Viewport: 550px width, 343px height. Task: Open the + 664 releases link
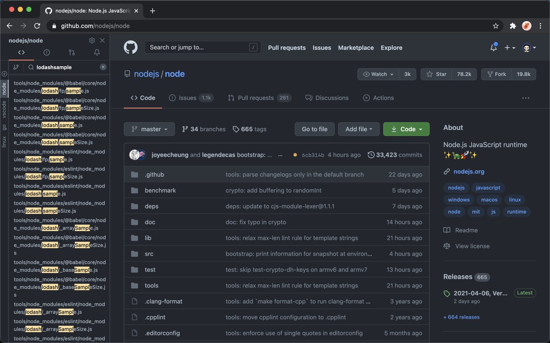(x=461, y=317)
